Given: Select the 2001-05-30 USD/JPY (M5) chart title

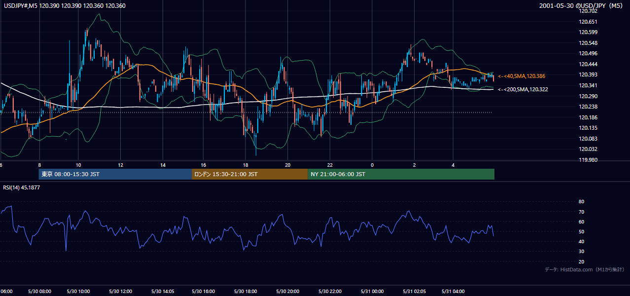Looking at the screenshot, I should pyautogui.click(x=582, y=5).
